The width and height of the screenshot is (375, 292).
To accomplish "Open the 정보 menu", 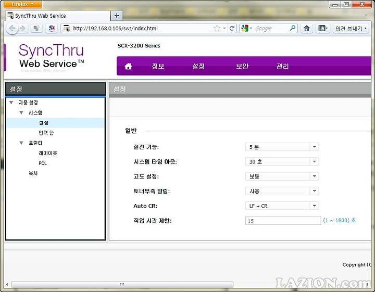I will 158,66.
